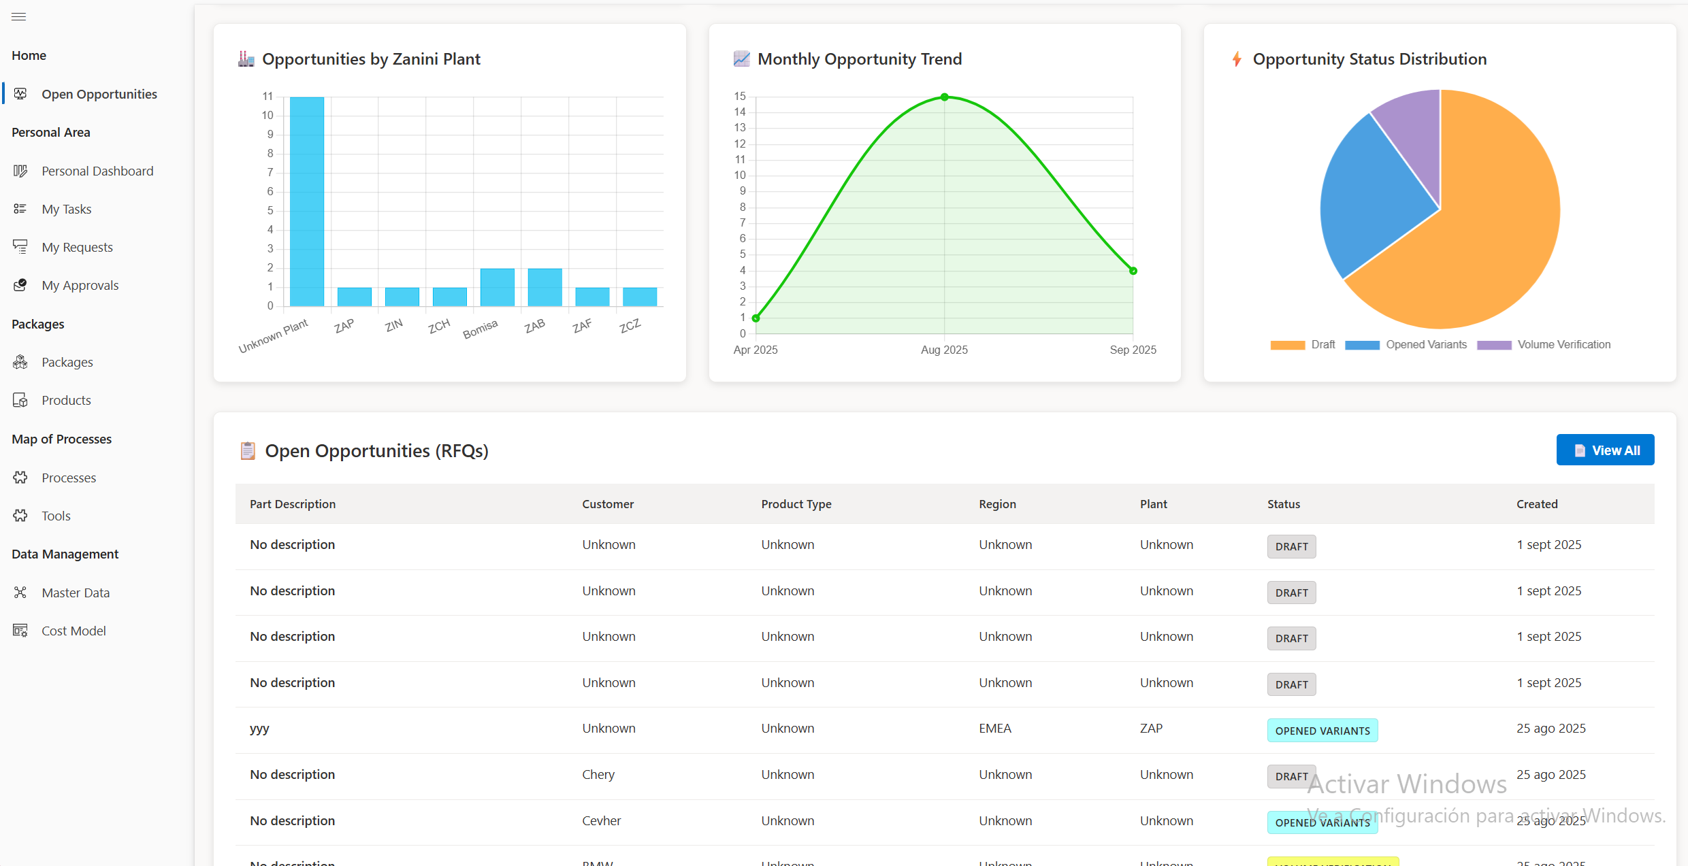
Task: Select the My Approvals icon
Action: coord(20,284)
